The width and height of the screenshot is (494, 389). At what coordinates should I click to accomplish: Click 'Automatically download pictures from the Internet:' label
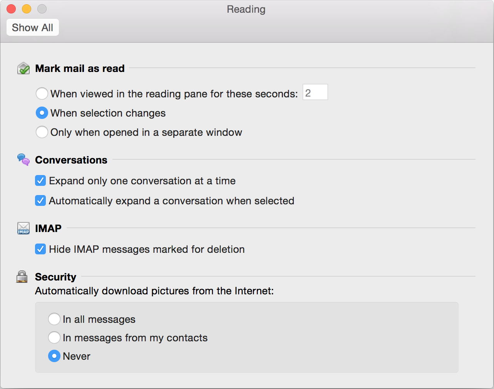[154, 291]
